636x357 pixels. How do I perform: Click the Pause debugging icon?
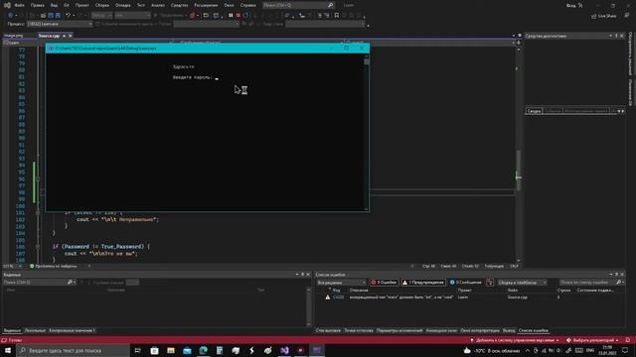click(231, 16)
